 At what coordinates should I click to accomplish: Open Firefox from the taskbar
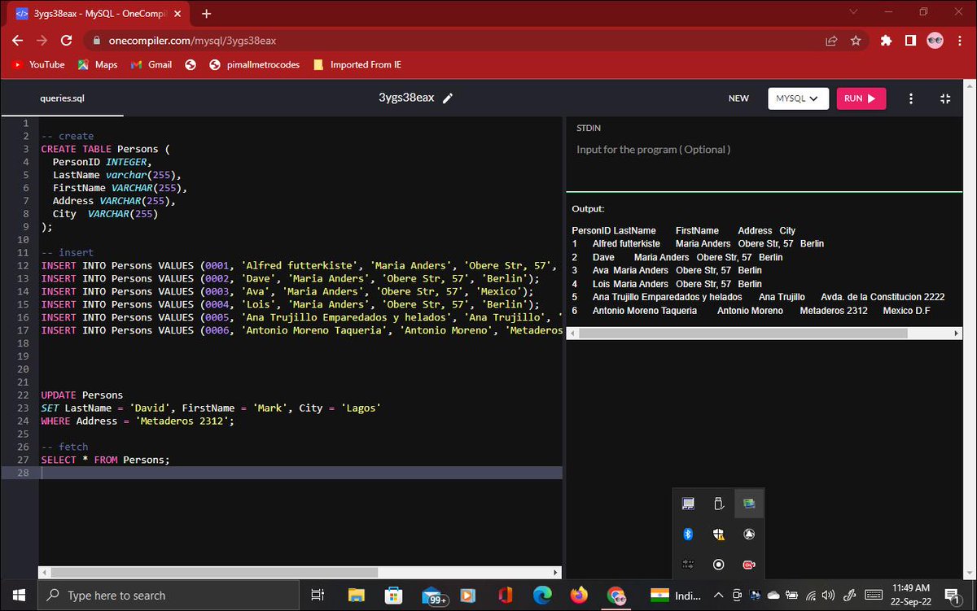[579, 596]
